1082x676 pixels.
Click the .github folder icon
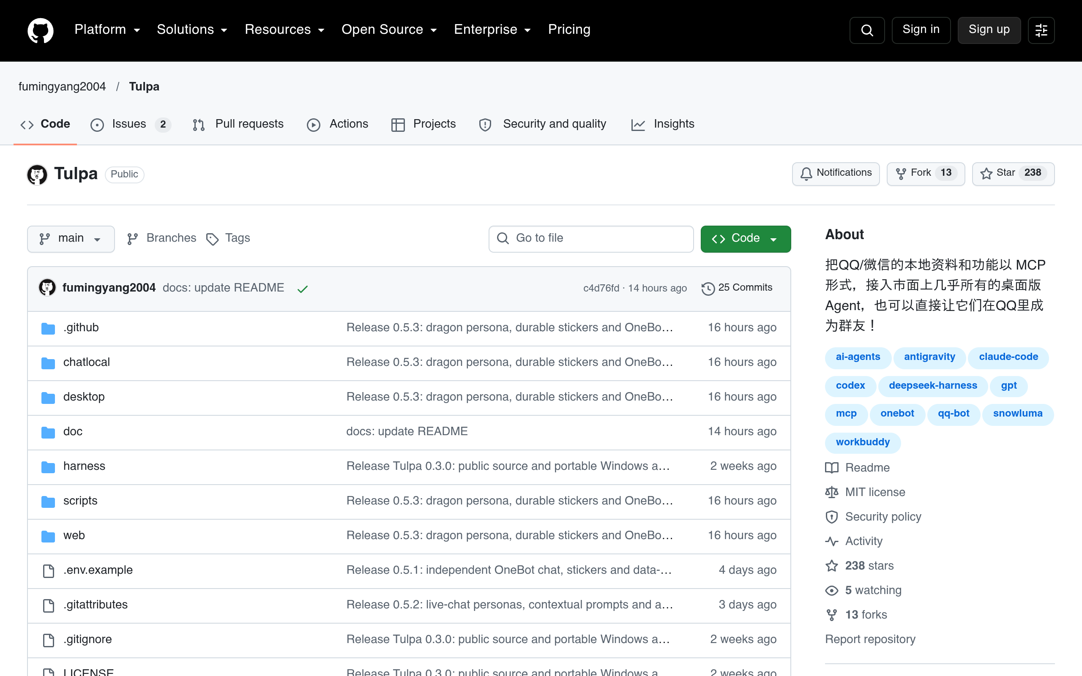point(48,329)
